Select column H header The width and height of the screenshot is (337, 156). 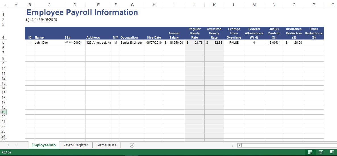[x=154, y=5]
